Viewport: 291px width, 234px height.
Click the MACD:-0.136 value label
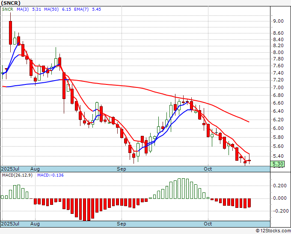point(50,175)
